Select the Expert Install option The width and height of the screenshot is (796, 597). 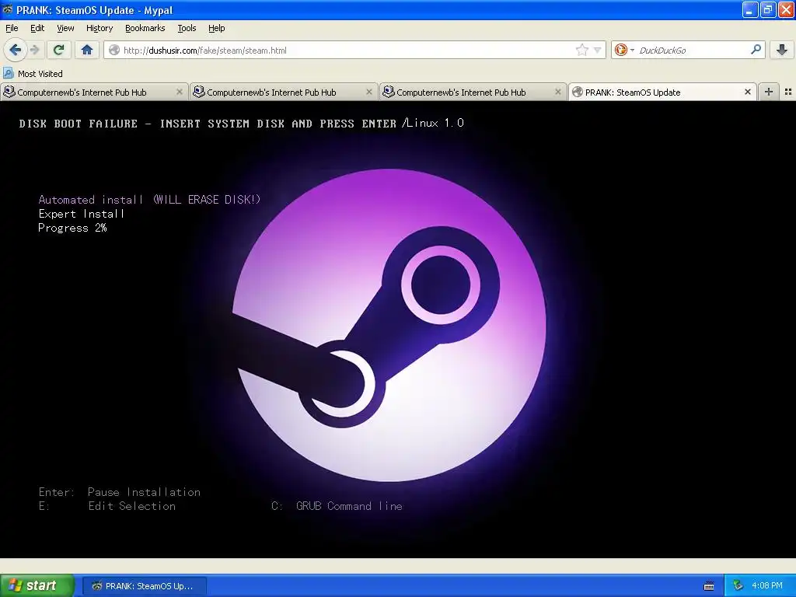81,214
